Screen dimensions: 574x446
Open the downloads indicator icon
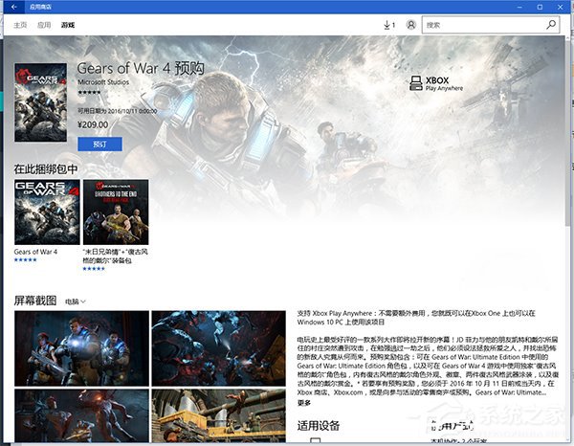[389, 25]
